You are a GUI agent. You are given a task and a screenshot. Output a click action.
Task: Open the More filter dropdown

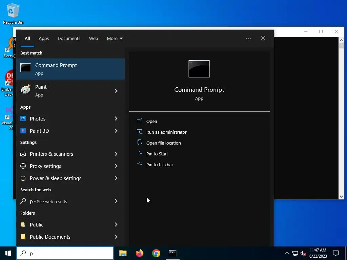tap(115, 39)
